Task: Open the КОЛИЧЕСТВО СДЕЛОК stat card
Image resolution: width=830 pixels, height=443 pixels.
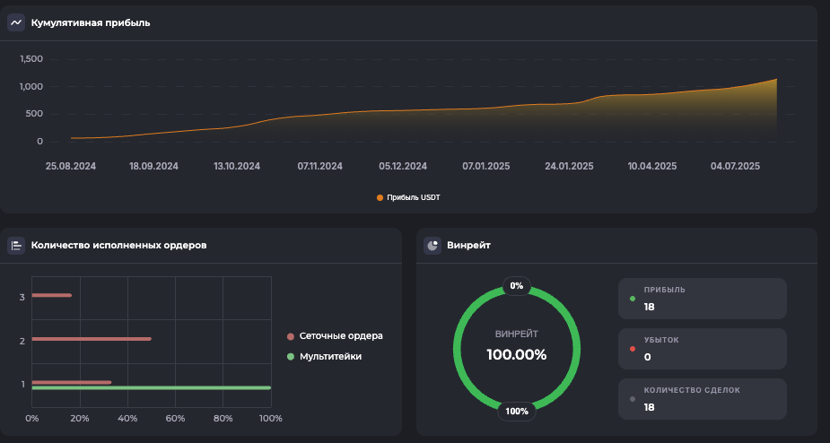Action: point(702,399)
